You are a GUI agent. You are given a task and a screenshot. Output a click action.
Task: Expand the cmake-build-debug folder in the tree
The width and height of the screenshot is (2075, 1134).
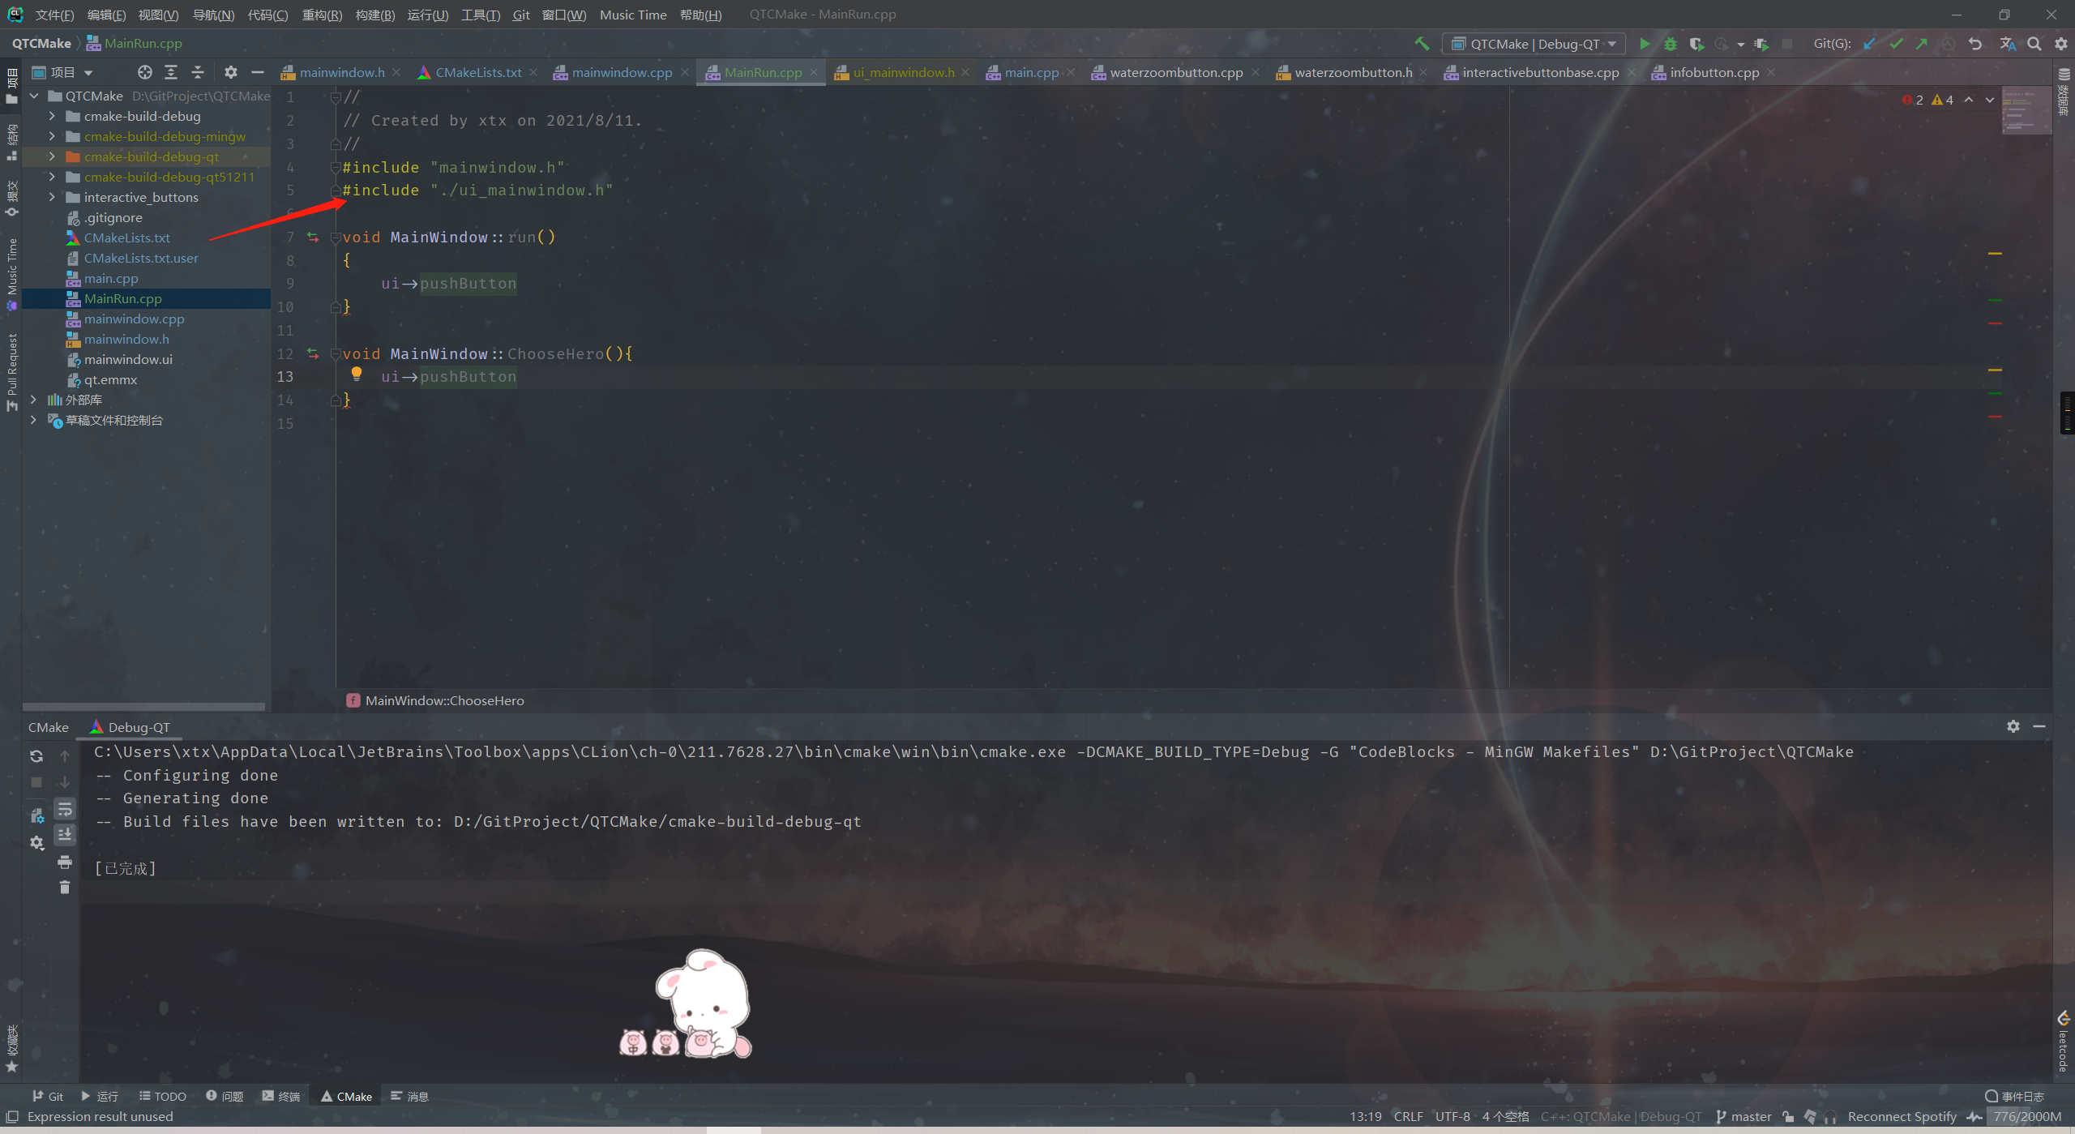click(x=52, y=116)
